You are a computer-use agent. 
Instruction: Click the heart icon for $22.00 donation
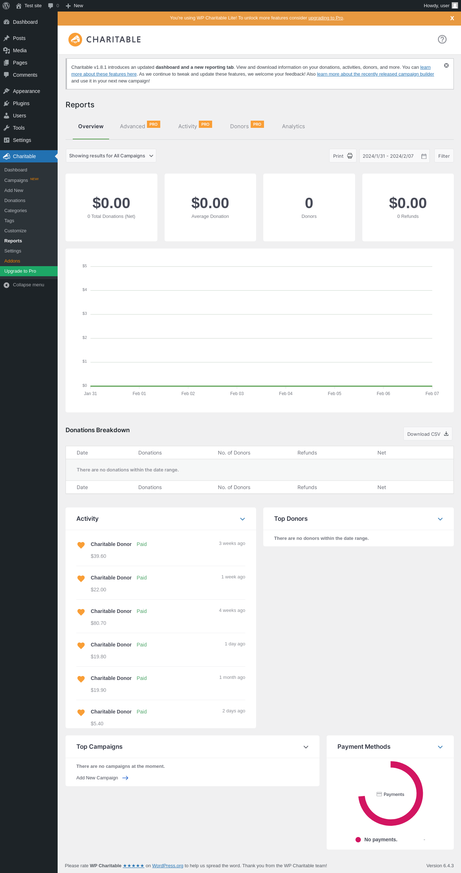tap(81, 578)
